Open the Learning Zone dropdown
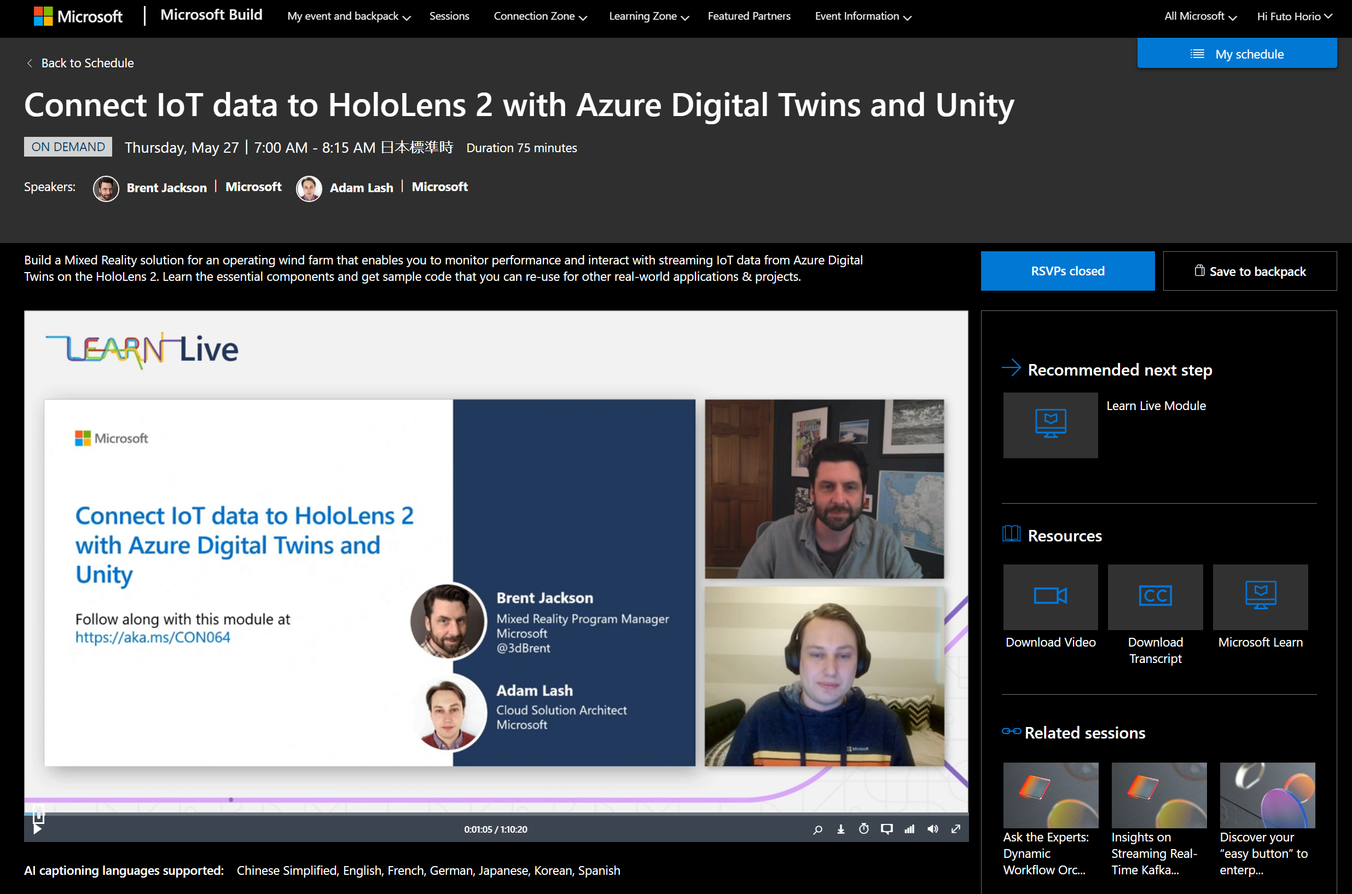Image resolution: width=1352 pixels, height=894 pixels. point(648,16)
